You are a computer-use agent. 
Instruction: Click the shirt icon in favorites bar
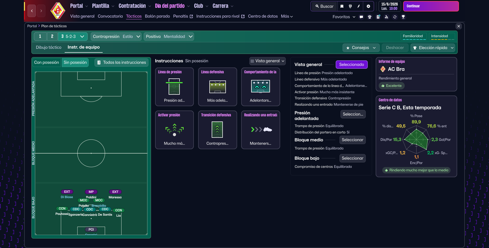[370, 17]
